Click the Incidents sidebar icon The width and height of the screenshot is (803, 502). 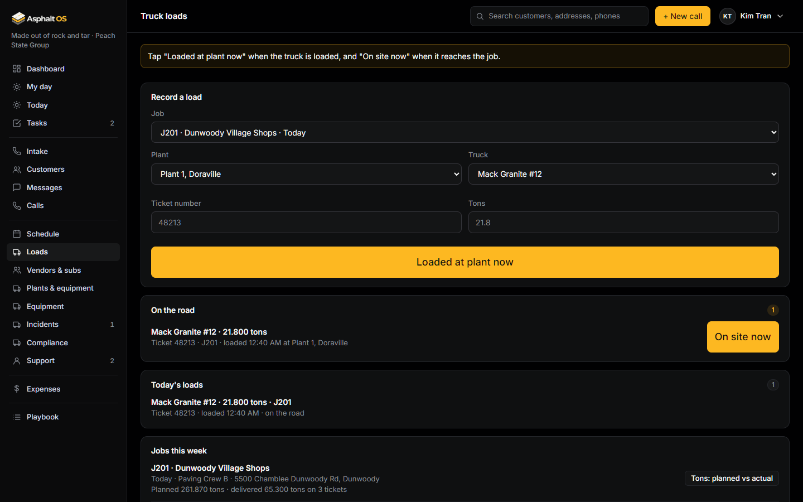(17, 325)
